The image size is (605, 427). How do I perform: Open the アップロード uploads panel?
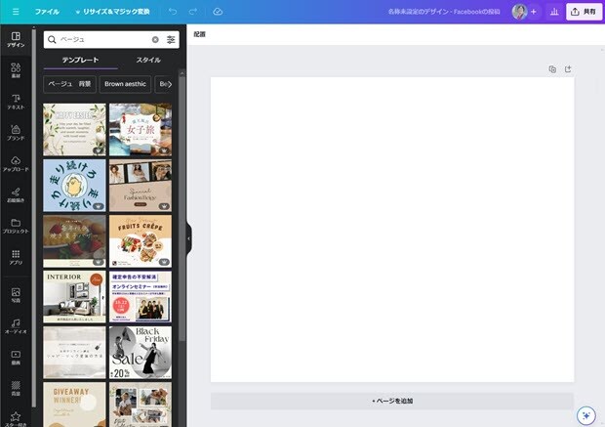(x=16, y=163)
